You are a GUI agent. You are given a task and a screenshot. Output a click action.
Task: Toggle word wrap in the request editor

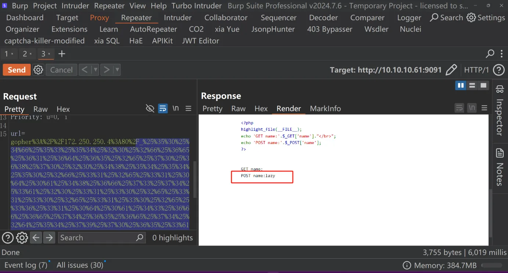tap(163, 108)
